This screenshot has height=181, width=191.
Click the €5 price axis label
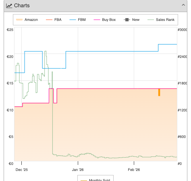[11, 137]
